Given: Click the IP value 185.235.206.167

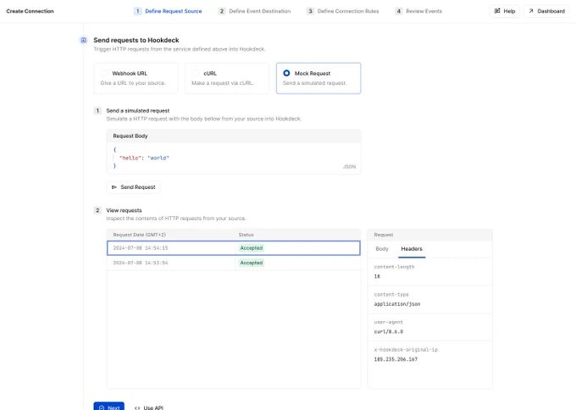Looking at the screenshot, I should [396, 359].
